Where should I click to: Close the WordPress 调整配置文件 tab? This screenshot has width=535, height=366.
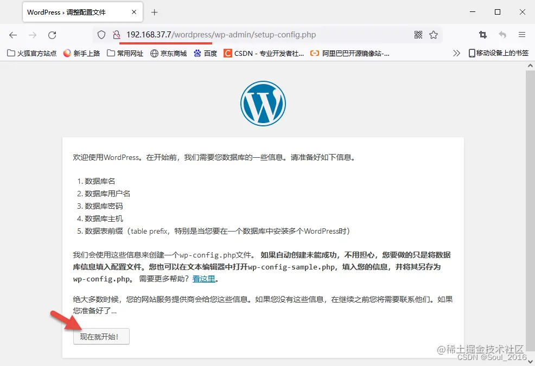[x=134, y=12]
